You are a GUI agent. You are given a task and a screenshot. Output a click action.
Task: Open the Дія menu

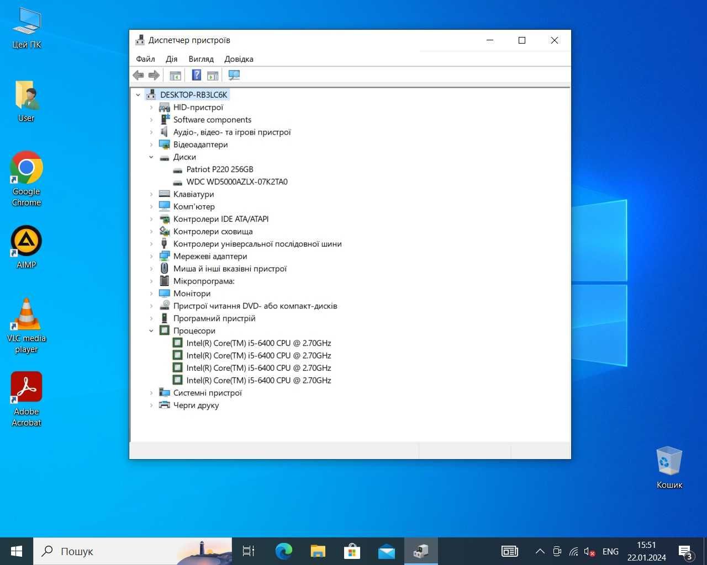[x=172, y=59]
